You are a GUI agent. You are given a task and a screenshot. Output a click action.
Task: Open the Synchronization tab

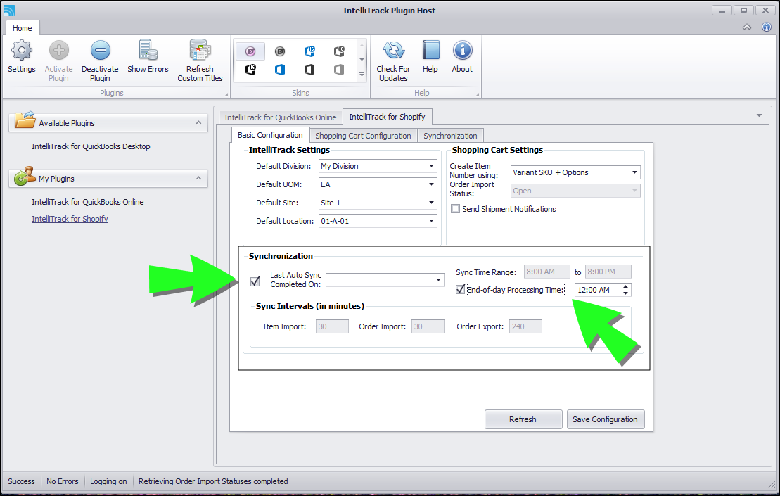click(x=450, y=136)
